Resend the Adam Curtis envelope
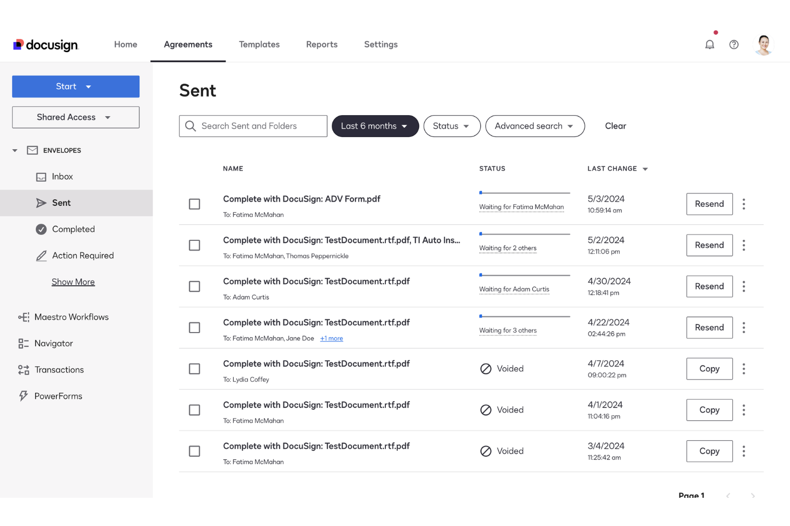 pos(709,287)
